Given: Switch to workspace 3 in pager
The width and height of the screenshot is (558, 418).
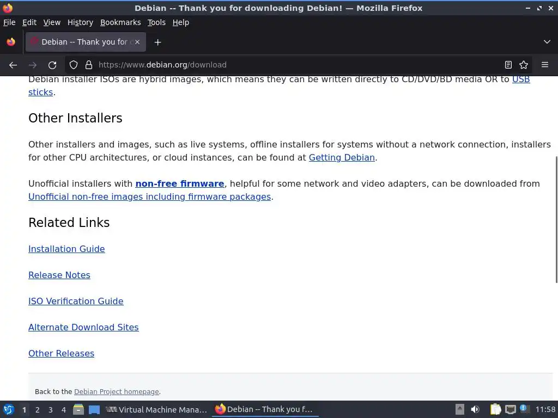Looking at the screenshot, I should tap(51, 410).
